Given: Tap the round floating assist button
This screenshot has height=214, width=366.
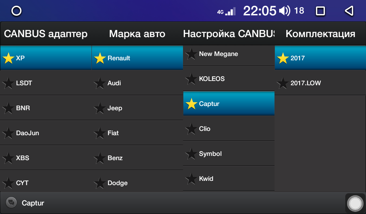Looking at the screenshot, I should coord(355,203).
